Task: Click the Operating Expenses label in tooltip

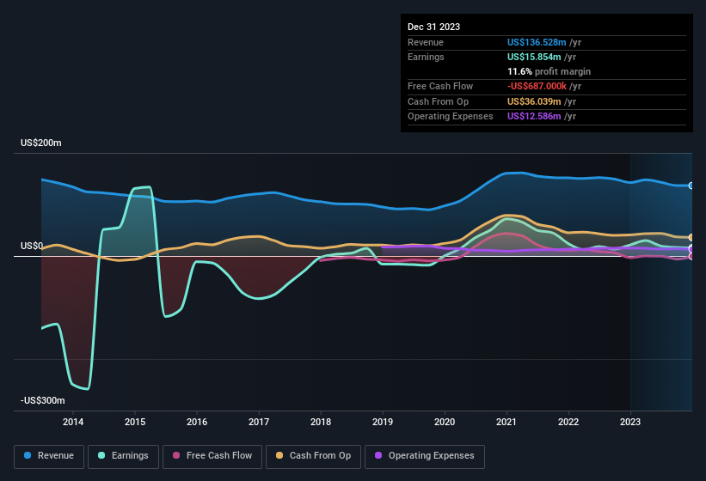Action: [451, 117]
